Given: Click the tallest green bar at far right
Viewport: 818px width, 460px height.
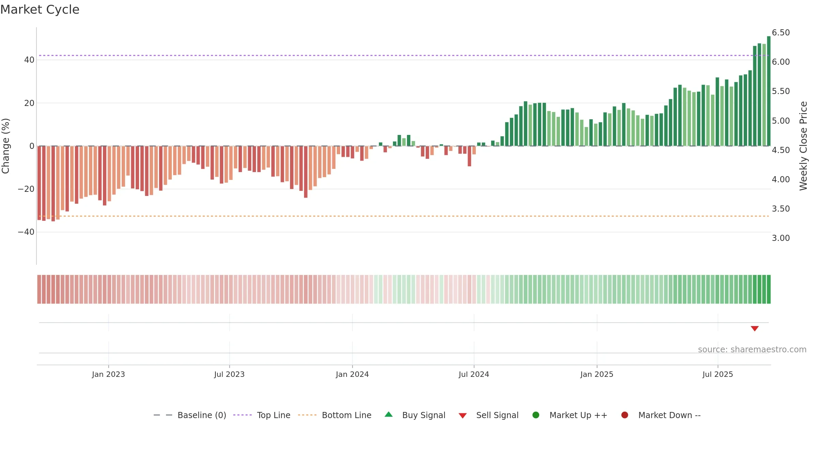Looking at the screenshot, I should pos(769,91).
